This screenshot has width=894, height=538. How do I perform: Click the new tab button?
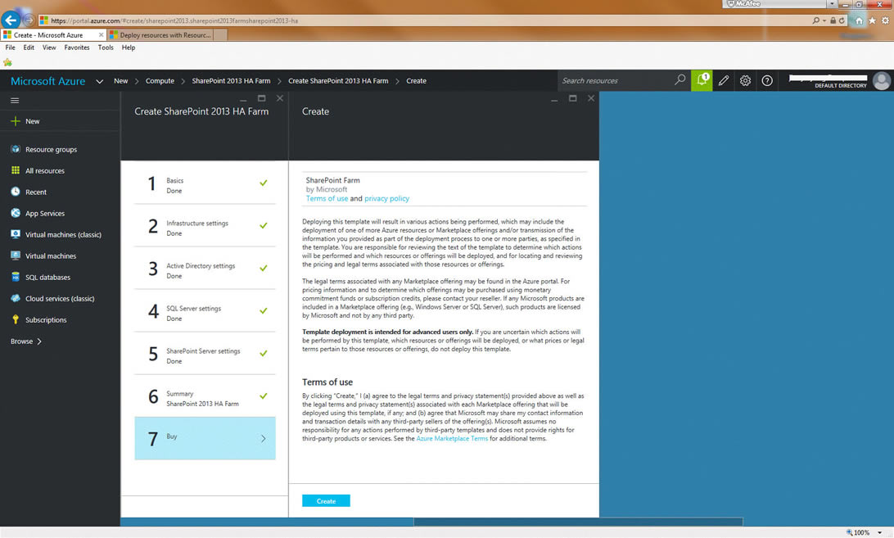pyautogui.click(x=221, y=34)
